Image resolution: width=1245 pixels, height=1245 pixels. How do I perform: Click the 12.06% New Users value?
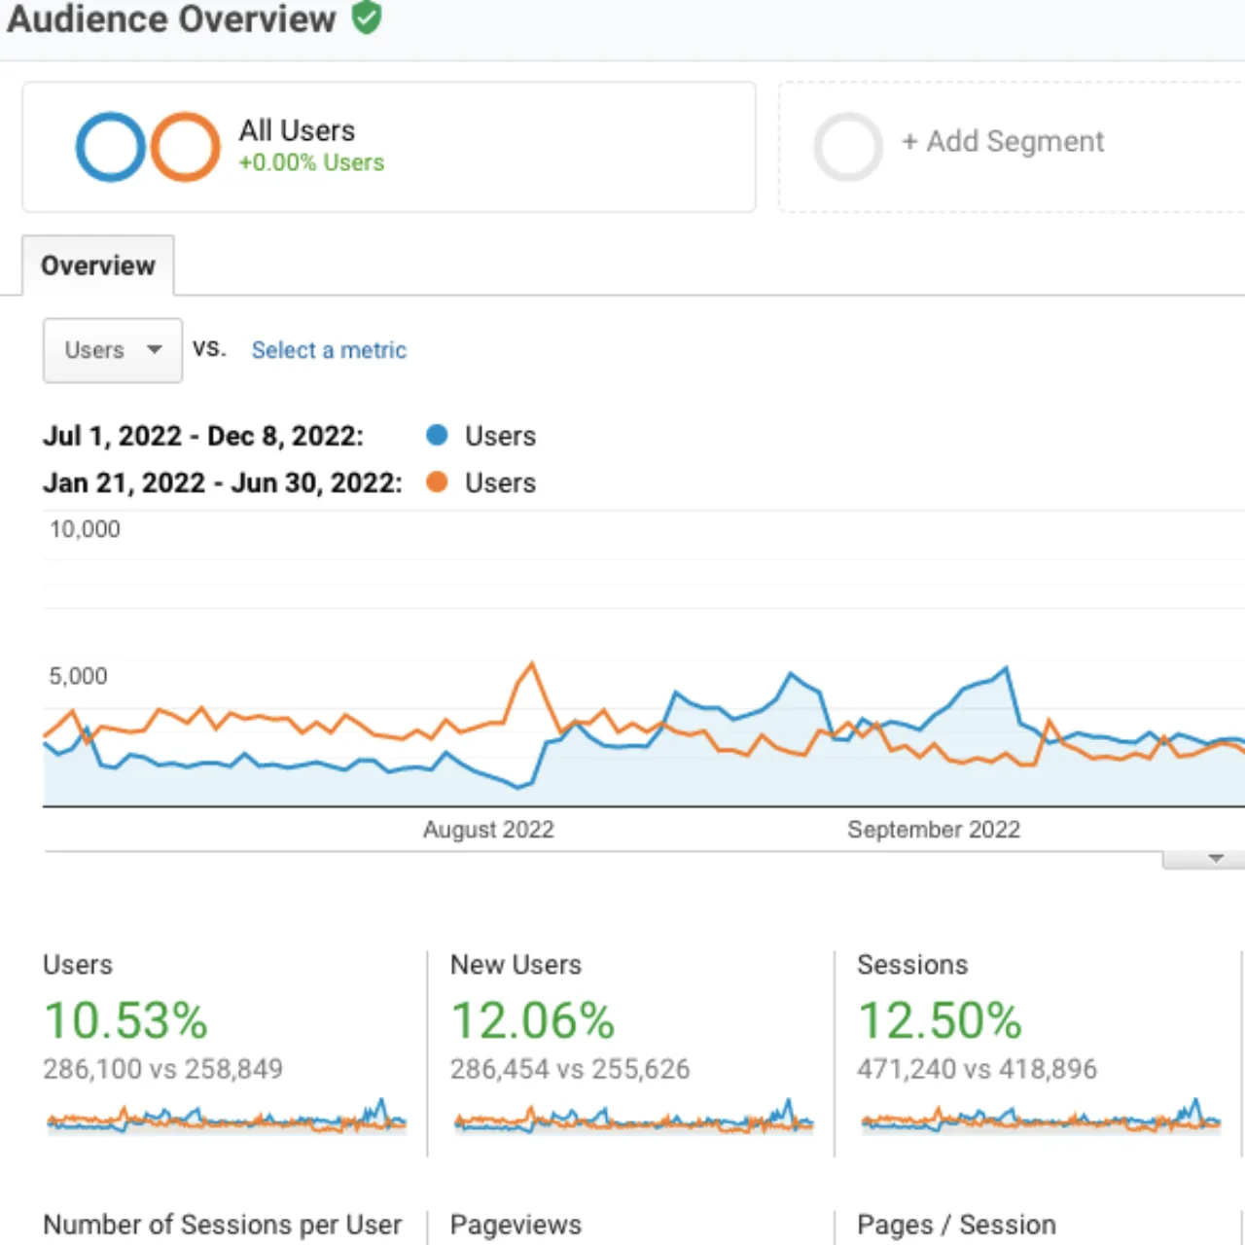click(533, 1020)
